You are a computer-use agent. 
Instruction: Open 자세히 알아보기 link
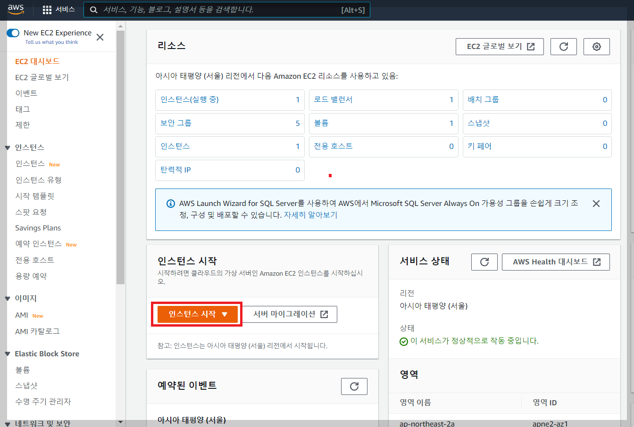coord(310,215)
